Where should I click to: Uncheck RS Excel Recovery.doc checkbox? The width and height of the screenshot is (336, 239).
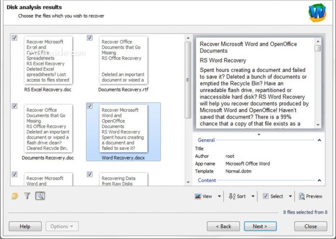pyautogui.click(x=14, y=38)
